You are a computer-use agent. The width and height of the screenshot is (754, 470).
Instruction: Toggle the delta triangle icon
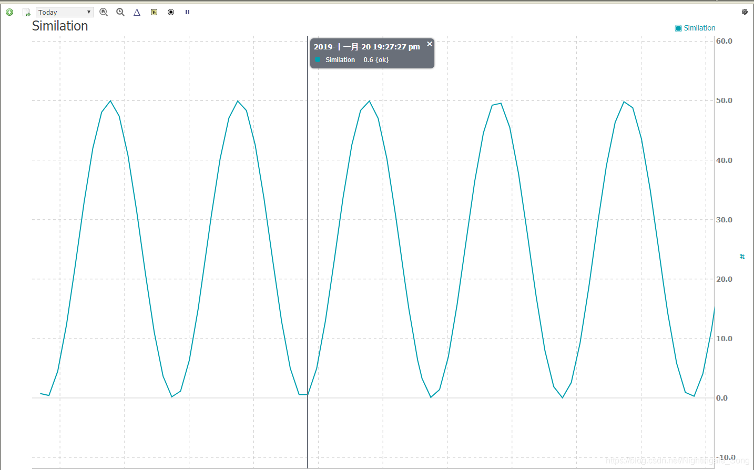[137, 12]
